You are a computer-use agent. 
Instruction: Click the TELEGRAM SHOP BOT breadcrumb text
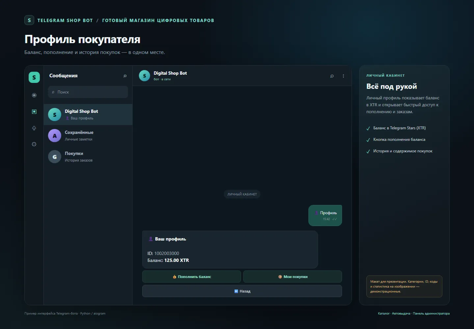pos(65,20)
